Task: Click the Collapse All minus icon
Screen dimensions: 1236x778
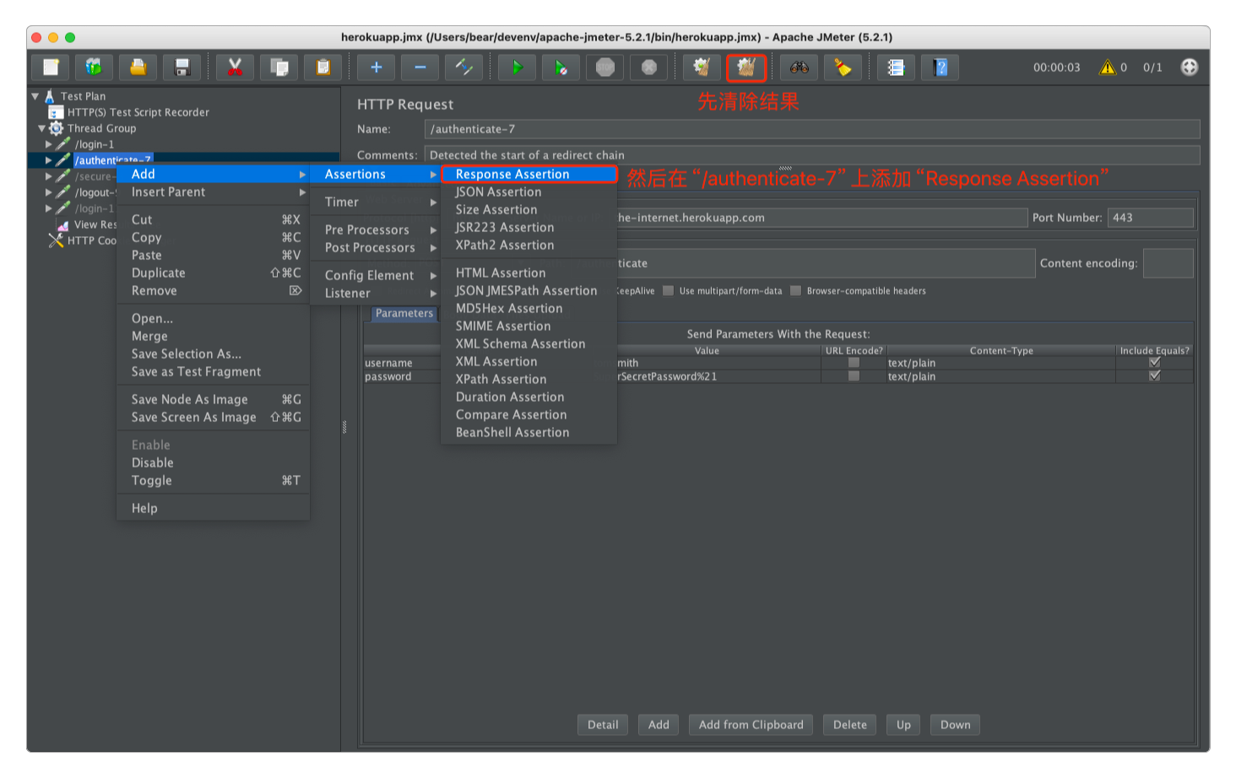Action: pos(420,67)
